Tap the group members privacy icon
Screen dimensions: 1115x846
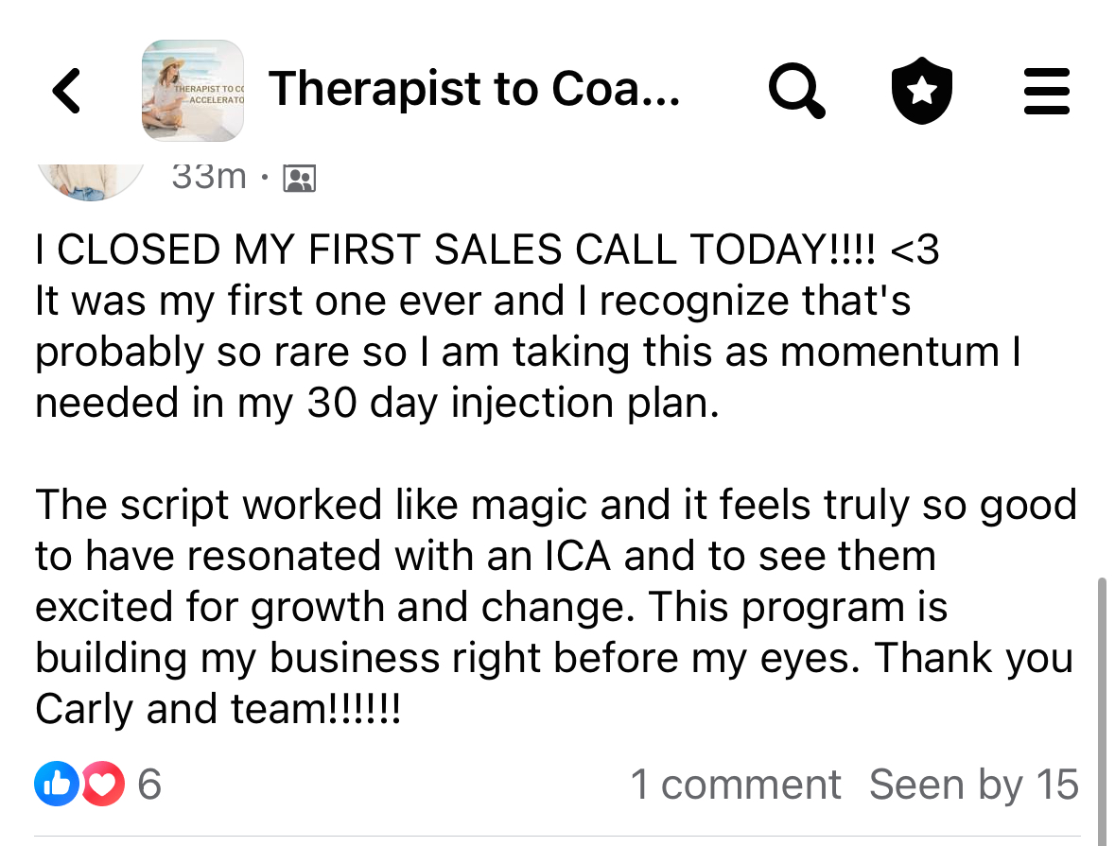tap(300, 178)
